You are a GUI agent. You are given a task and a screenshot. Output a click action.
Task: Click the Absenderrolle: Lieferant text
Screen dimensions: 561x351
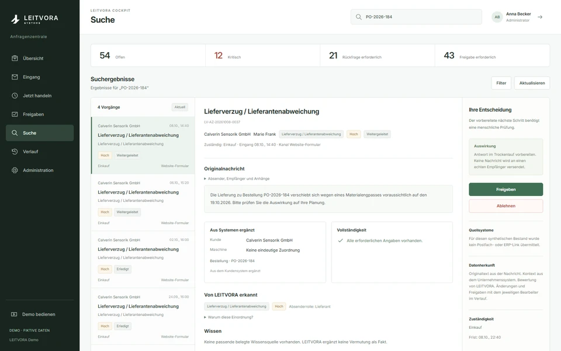(x=310, y=307)
